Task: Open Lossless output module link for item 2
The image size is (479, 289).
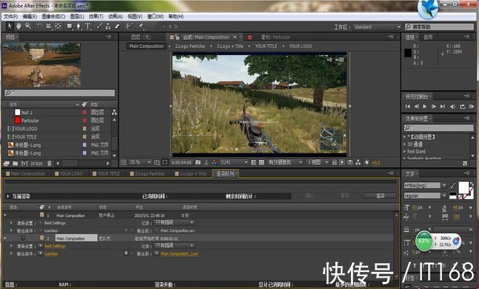Action: (51, 253)
